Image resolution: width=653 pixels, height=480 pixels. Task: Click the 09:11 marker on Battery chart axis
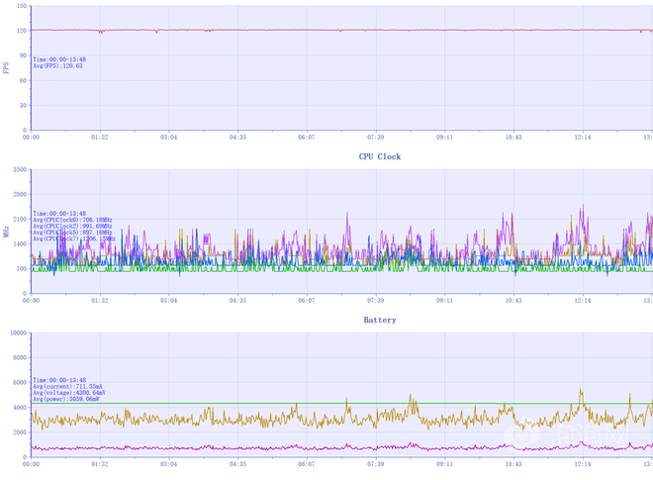(444, 463)
